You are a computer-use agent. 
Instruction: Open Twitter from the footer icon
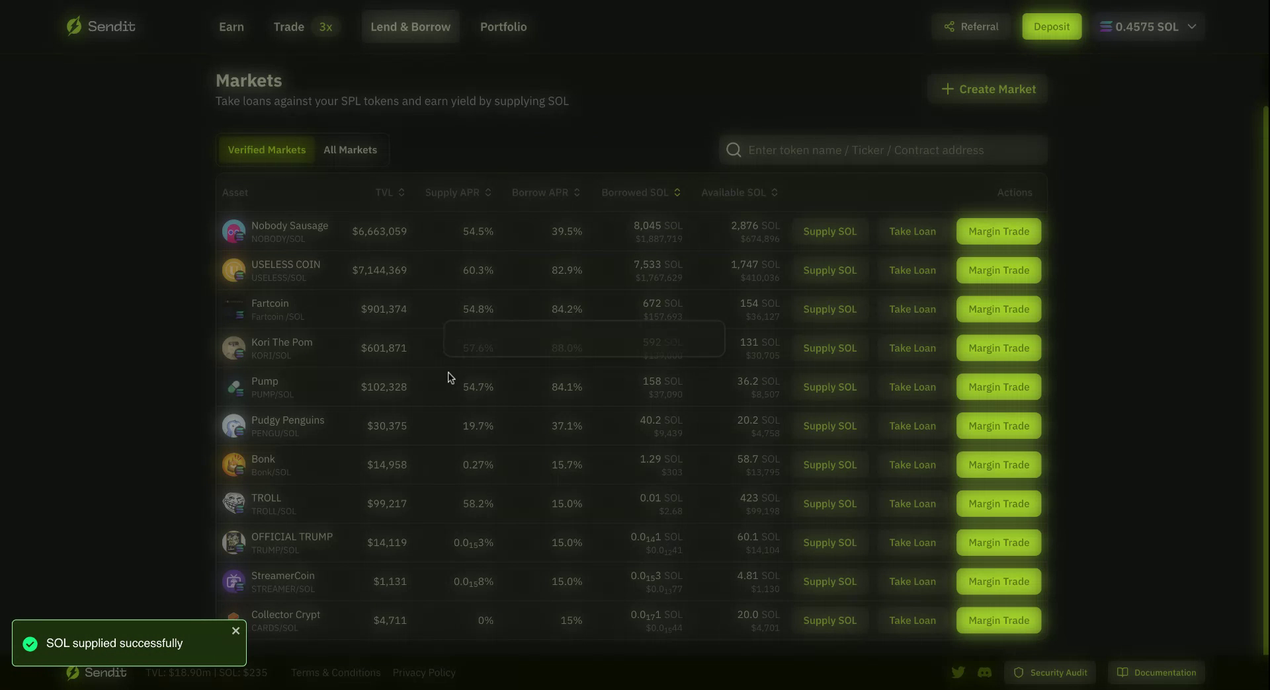958,672
